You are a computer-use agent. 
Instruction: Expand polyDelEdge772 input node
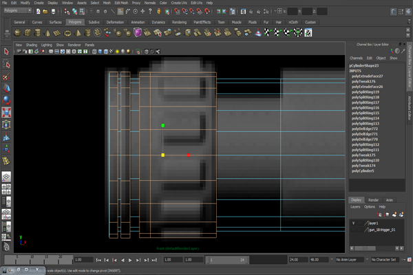point(365,129)
